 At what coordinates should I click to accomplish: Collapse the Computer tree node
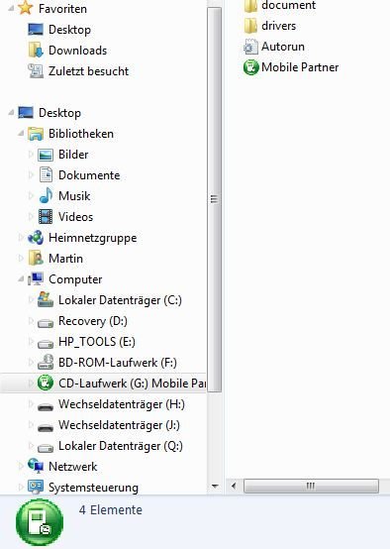[21, 279]
